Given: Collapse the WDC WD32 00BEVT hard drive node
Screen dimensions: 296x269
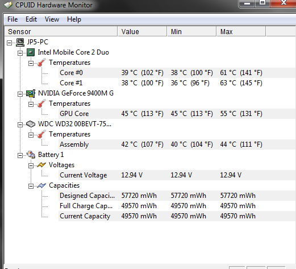Looking at the screenshot, I should (20, 125).
